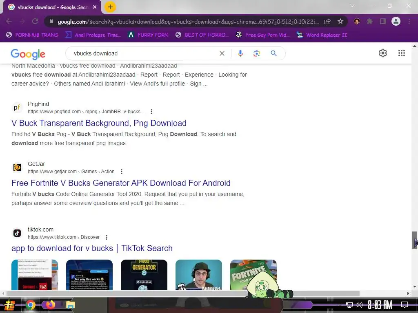Viewport: 418px width, 313px height.
Task: Click the page scroll-up arrow
Action: [415, 46]
